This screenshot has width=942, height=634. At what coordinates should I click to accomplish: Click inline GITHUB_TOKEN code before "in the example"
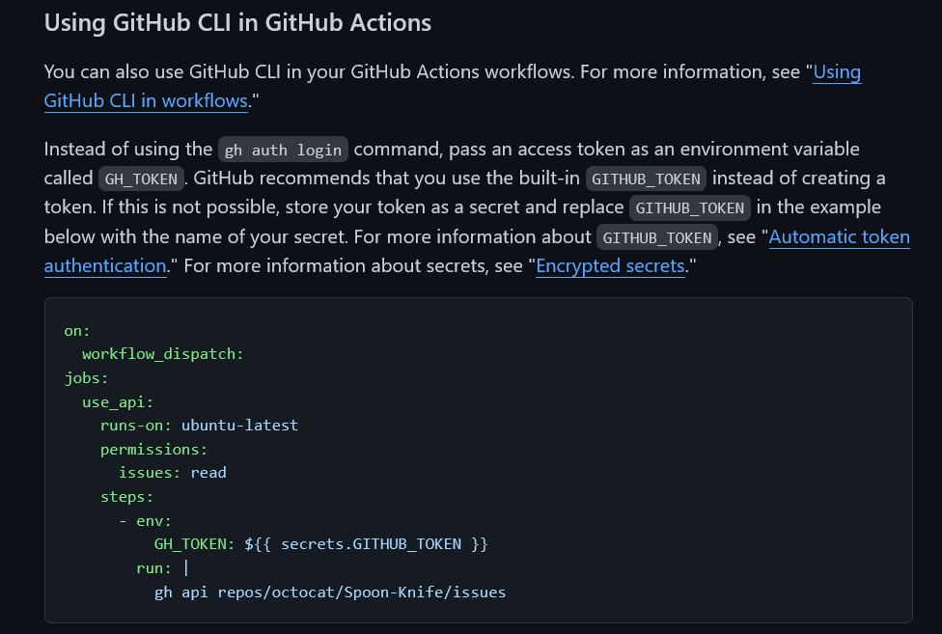690,207
